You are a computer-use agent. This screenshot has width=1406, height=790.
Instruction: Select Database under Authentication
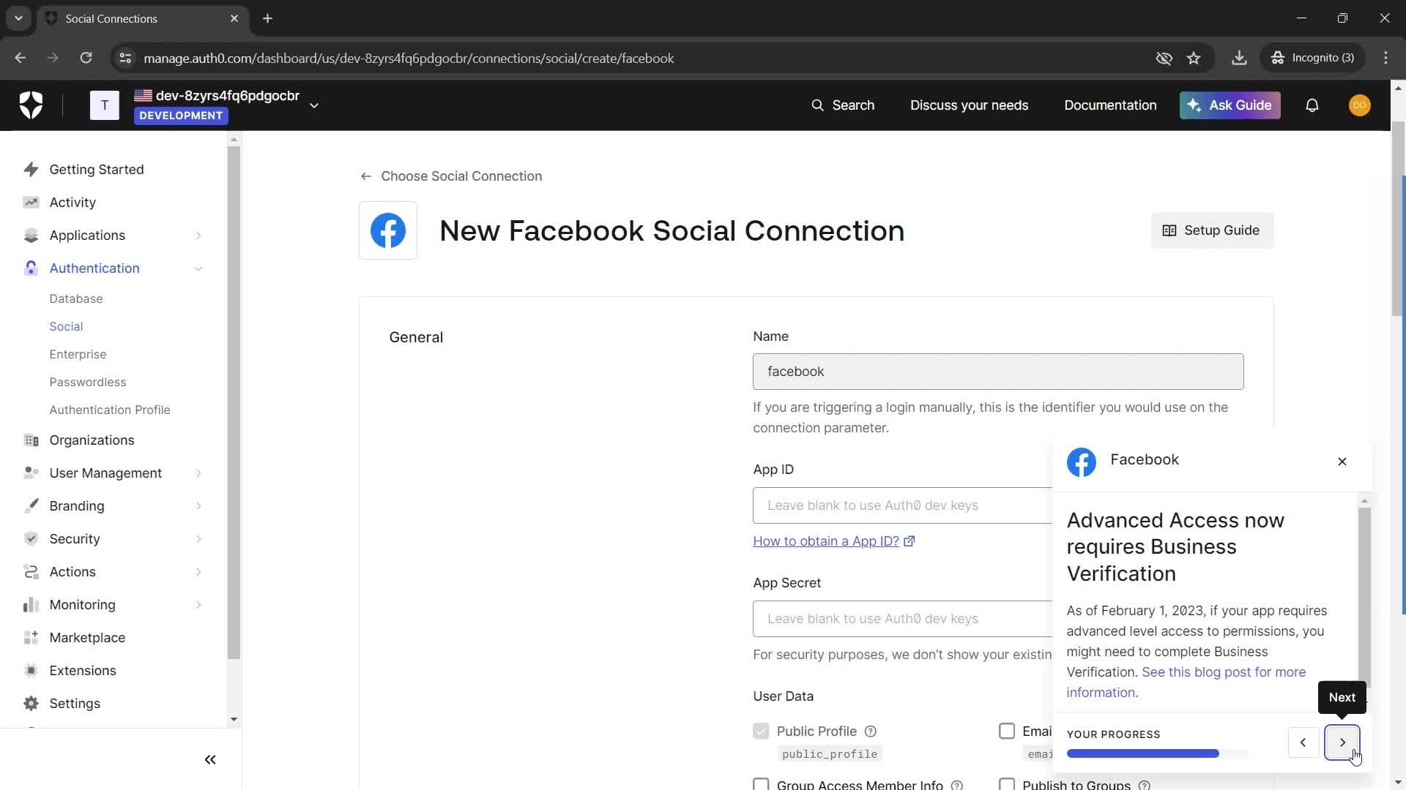[x=76, y=298]
